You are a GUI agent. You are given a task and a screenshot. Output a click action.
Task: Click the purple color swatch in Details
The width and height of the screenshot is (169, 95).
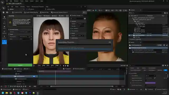click(150, 83)
